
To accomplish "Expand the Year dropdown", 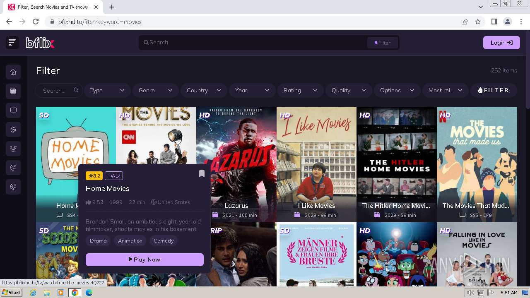I will [252, 90].
